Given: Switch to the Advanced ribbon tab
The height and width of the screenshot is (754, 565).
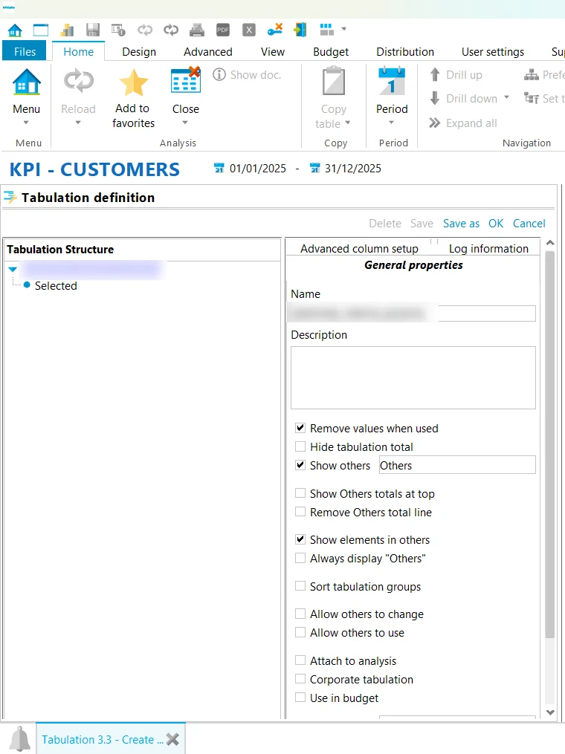Looking at the screenshot, I should click(208, 51).
